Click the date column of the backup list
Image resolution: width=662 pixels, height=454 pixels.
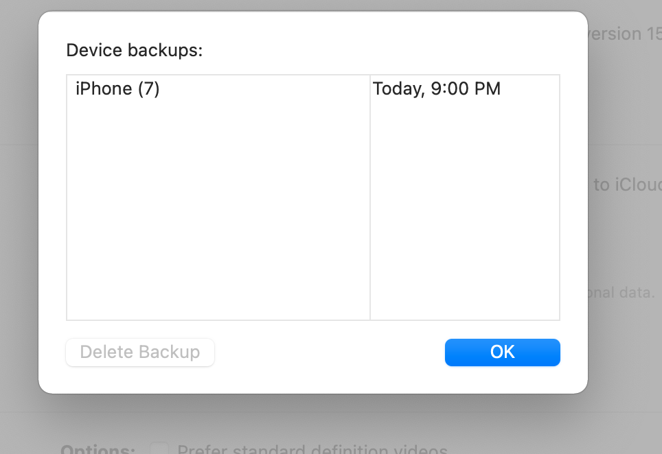tap(465, 206)
